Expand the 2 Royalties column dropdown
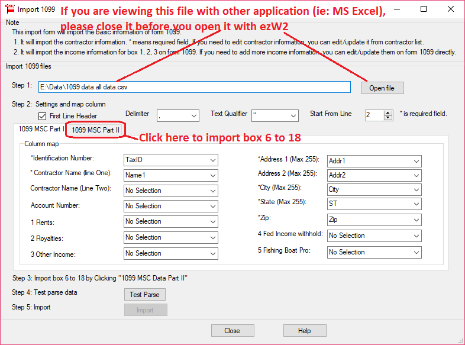465x345 pixels. tap(171, 237)
